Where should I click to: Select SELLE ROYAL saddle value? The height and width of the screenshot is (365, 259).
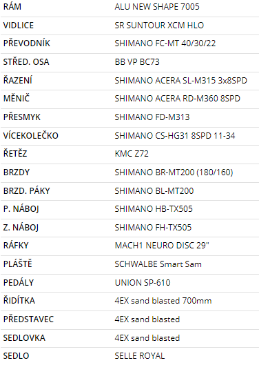pos(140,356)
